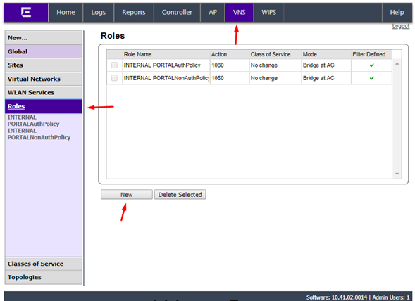
Task: Expand the Classes of Service section
Action: click(44, 264)
